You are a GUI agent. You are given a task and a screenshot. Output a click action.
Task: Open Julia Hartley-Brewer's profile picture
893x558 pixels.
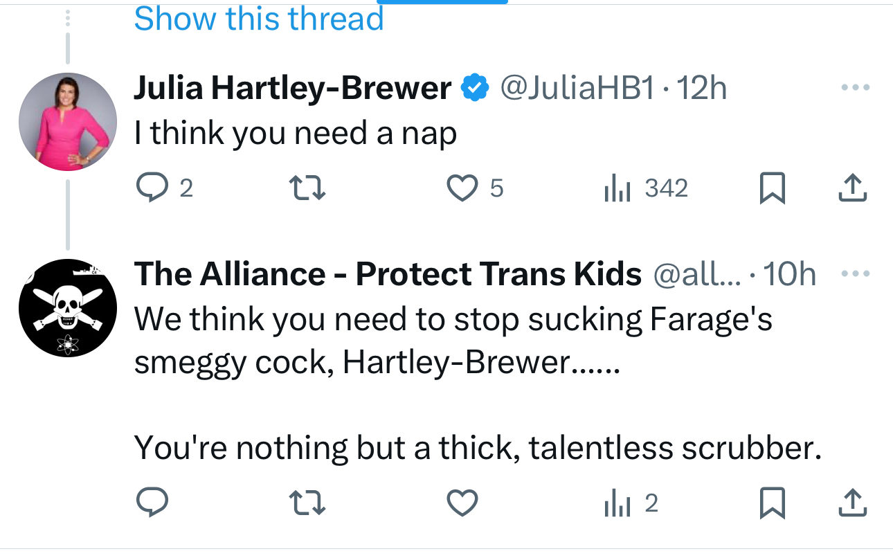point(67,121)
